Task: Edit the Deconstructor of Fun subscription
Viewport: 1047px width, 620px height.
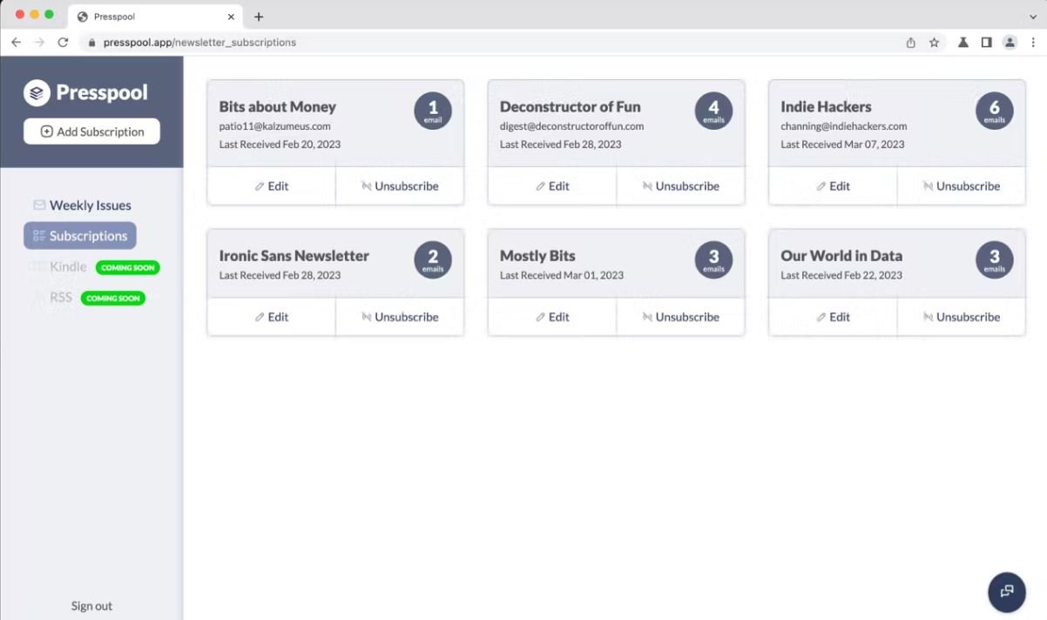Action: click(x=552, y=186)
